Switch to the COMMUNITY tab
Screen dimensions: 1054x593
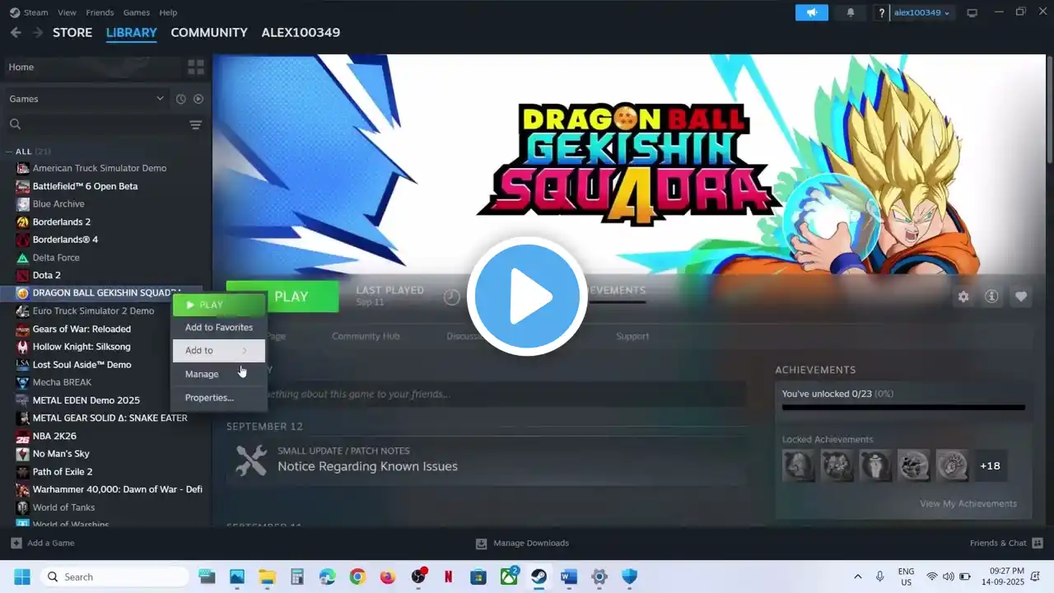click(x=209, y=33)
